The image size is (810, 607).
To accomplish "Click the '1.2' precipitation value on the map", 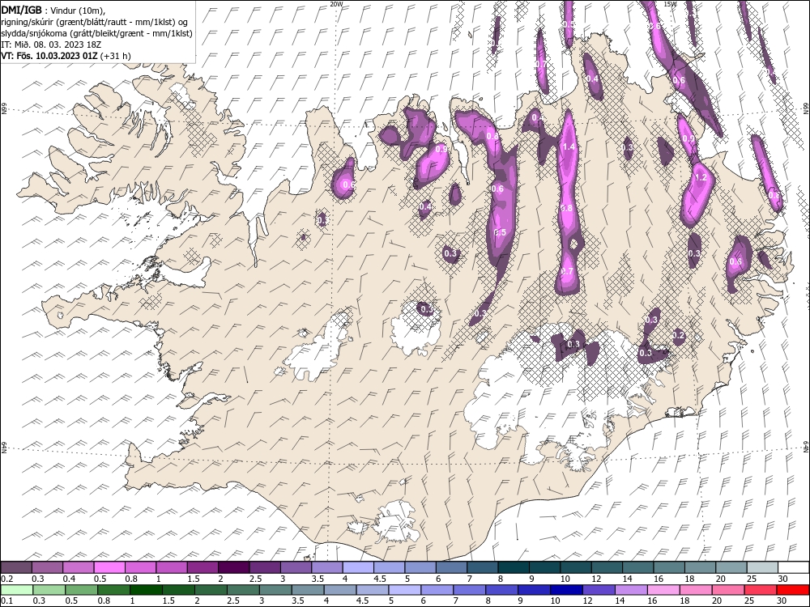I will (x=701, y=177).
